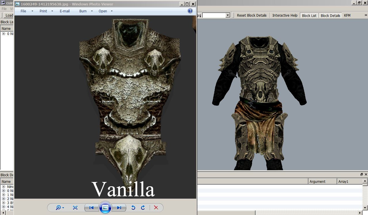Click the Argument column header
The width and height of the screenshot is (368, 215).
click(322, 181)
